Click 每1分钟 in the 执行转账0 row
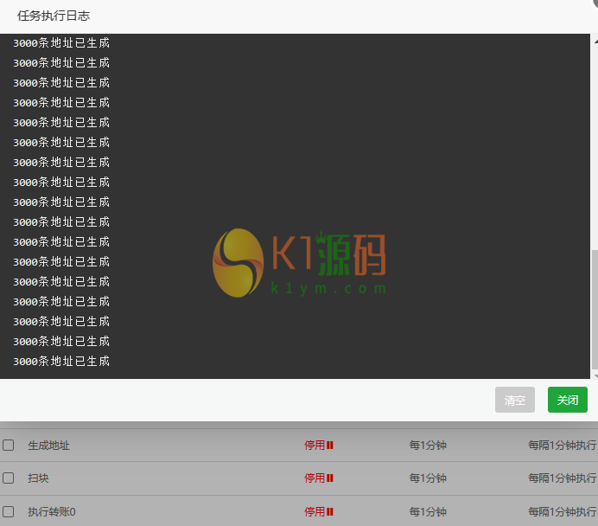Viewport: 598px width, 526px height. 428,511
